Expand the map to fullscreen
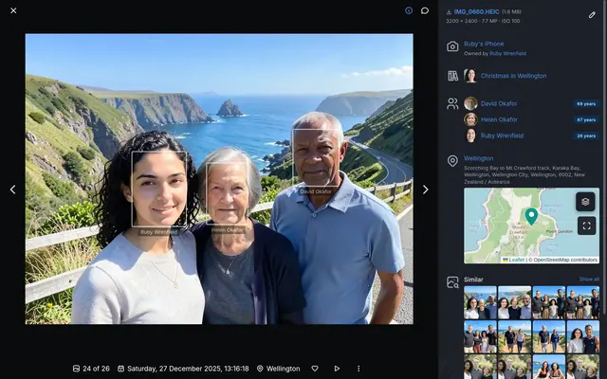607x379 pixels. pyautogui.click(x=586, y=226)
